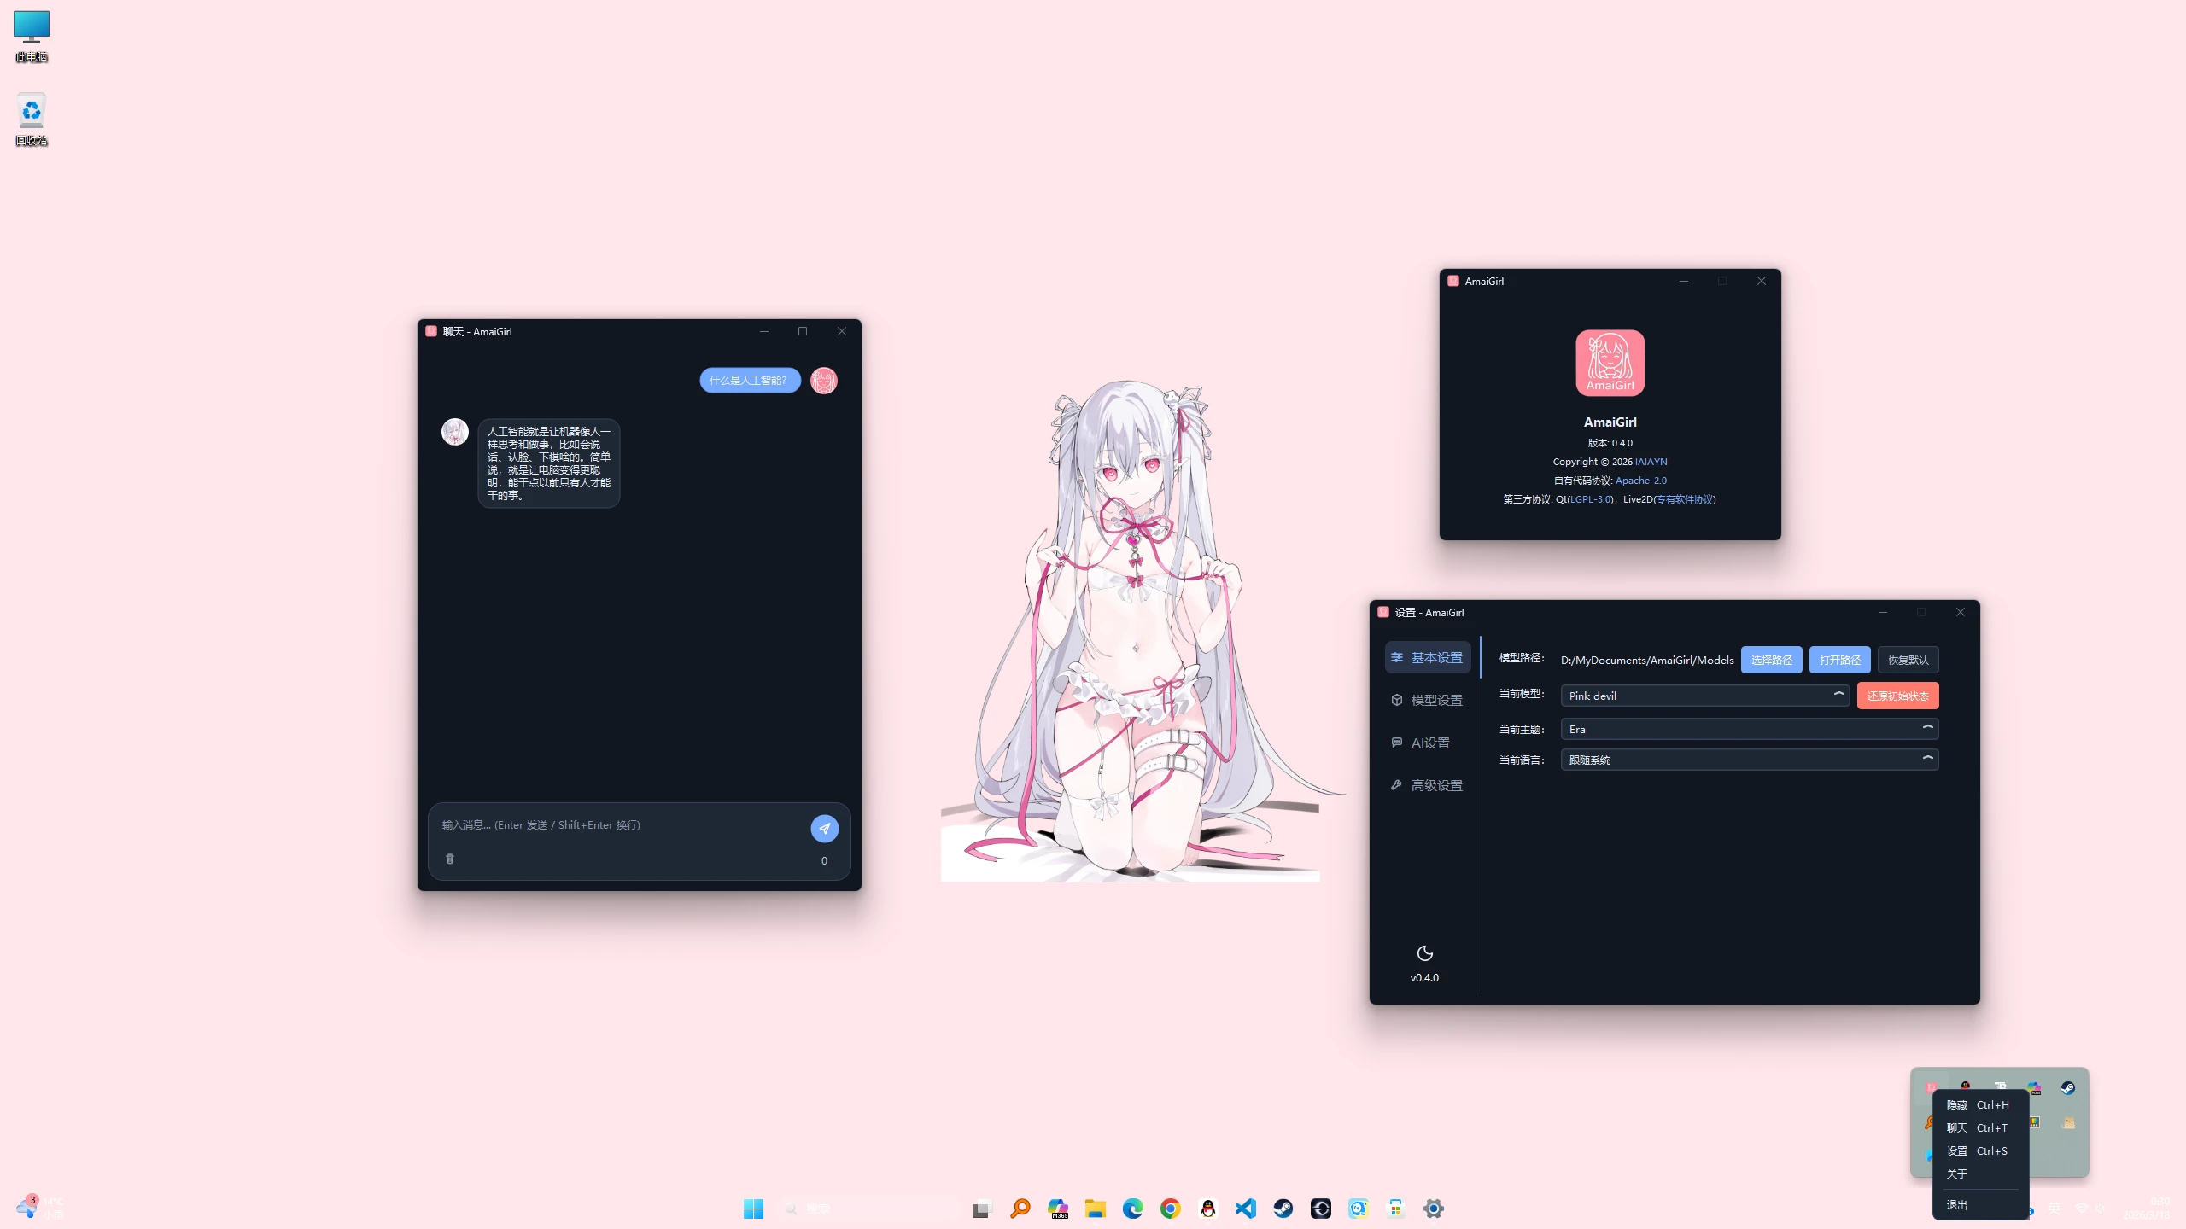Open Visual Studio Code from the taskbar
The width and height of the screenshot is (2186, 1229).
1246,1209
